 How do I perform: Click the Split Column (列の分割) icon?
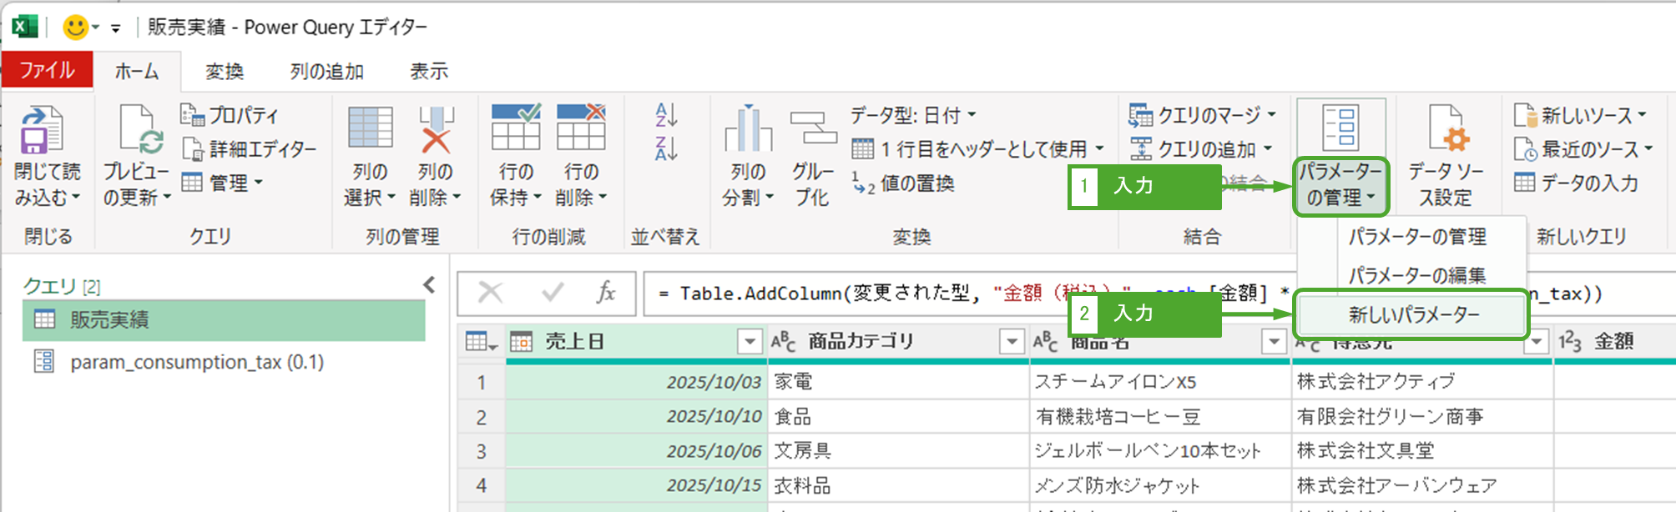click(x=747, y=130)
